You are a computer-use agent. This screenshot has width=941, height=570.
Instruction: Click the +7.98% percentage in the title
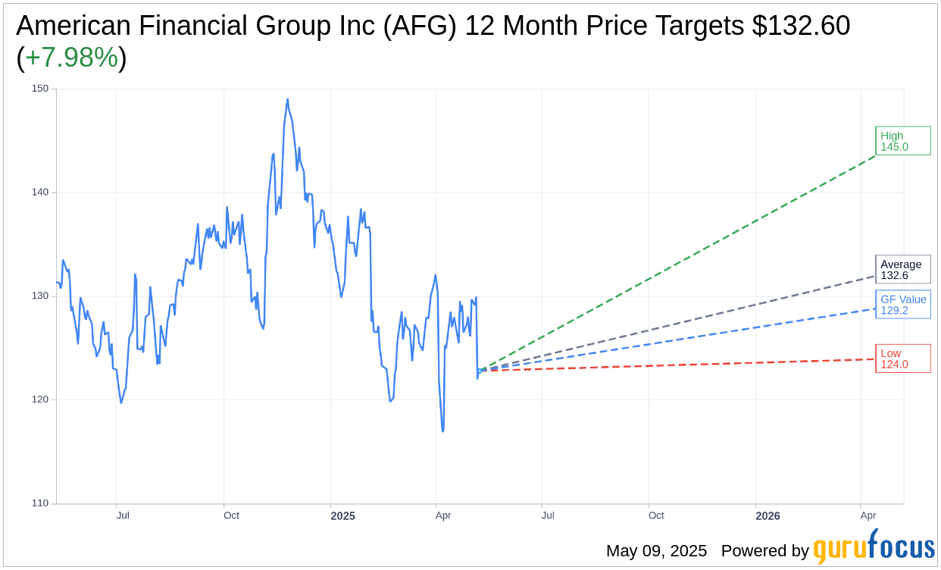tap(71, 58)
